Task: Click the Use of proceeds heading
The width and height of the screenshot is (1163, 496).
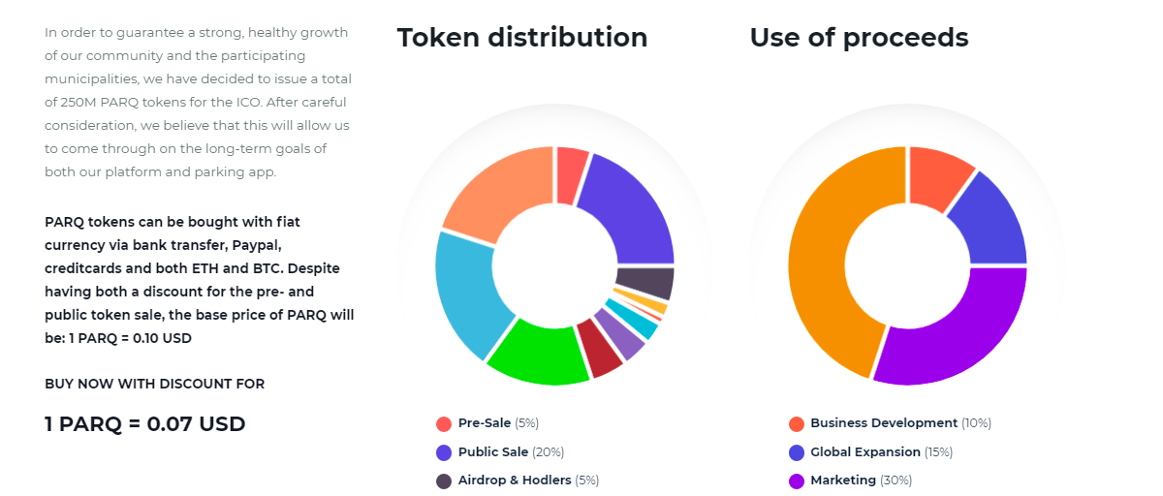Action: click(x=859, y=38)
